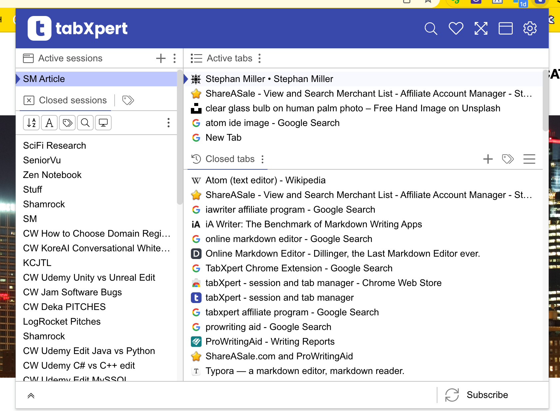Image resolution: width=560 pixels, height=411 pixels.
Task: Sort closed sessions alphabetically with A-Z icon
Action: click(x=31, y=123)
